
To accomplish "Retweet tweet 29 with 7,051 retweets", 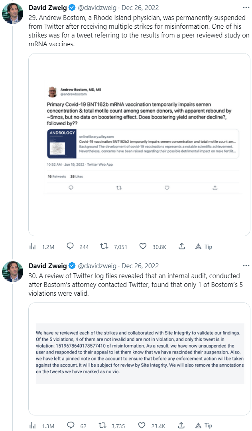I will point(104,247).
